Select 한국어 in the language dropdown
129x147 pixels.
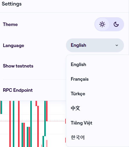[x=77, y=137]
